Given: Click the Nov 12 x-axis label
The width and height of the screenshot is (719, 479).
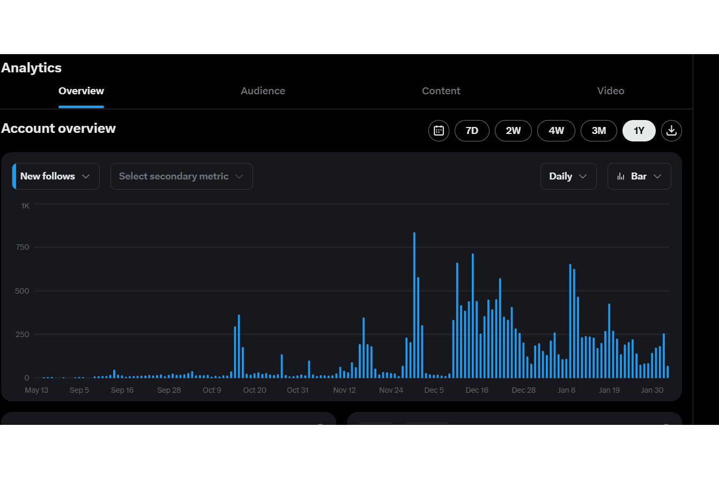Looking at the screenshot, I should (x=344, y=390).
